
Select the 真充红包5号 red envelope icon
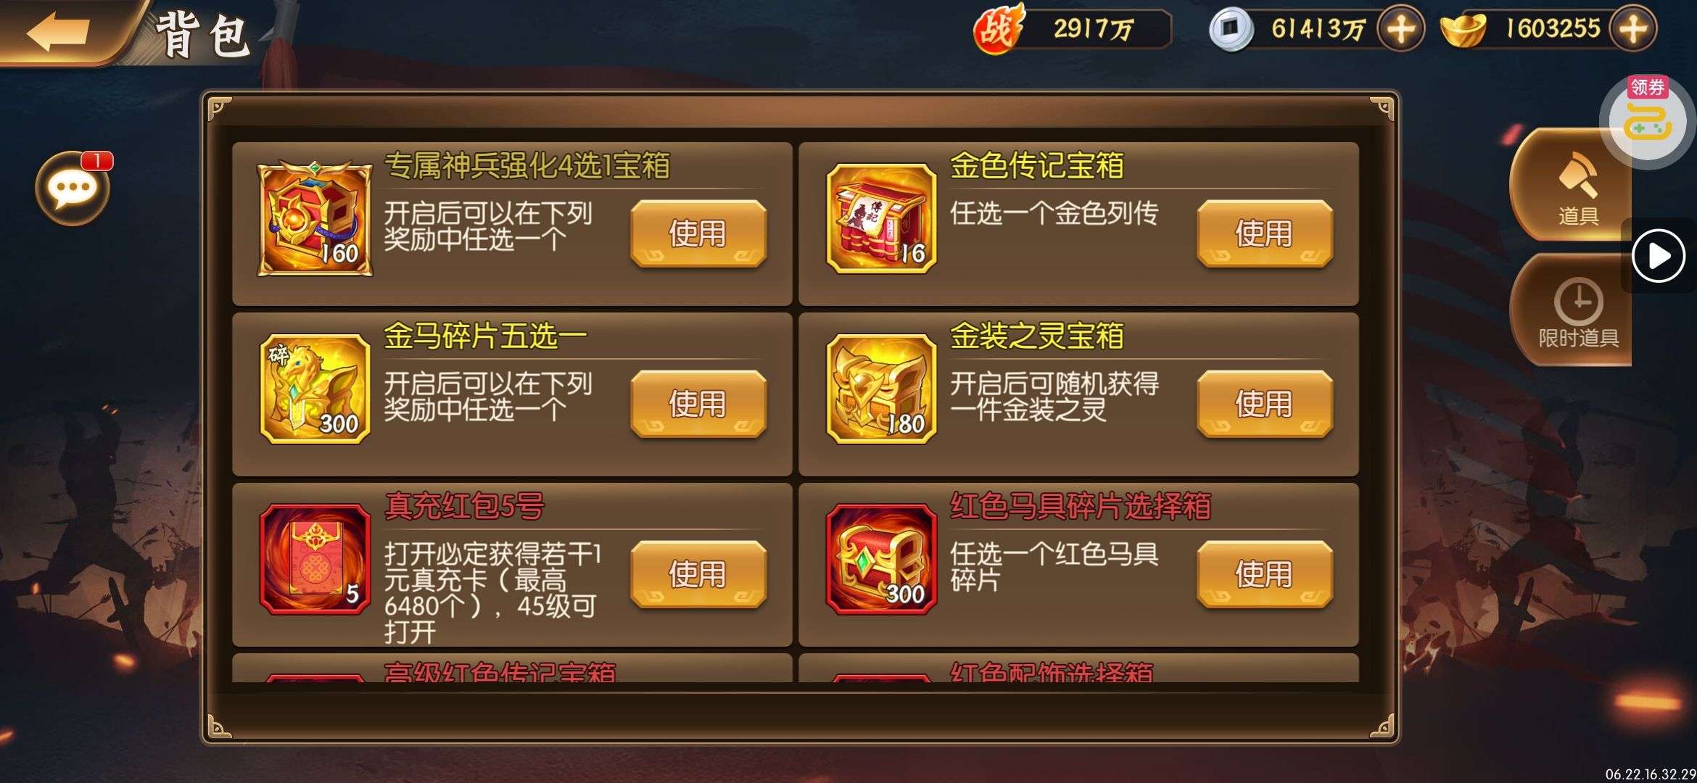[x=315, y=559]
